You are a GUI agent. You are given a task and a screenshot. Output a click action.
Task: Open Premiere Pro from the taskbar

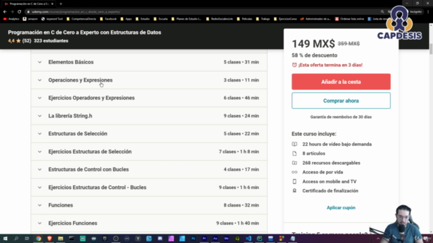click(x=204, y=238)
